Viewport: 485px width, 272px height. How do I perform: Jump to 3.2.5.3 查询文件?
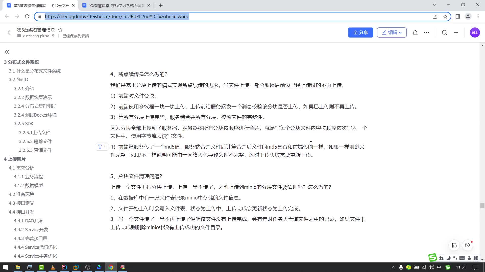pyautogui.click(x=35, y=150)
